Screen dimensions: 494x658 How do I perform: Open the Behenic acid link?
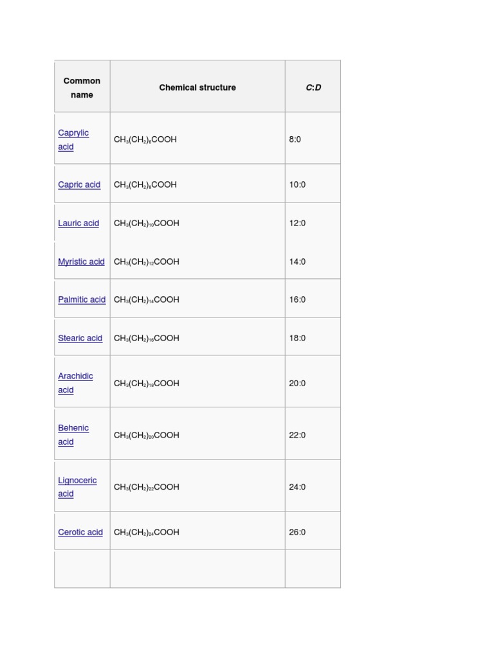(73, 428)
